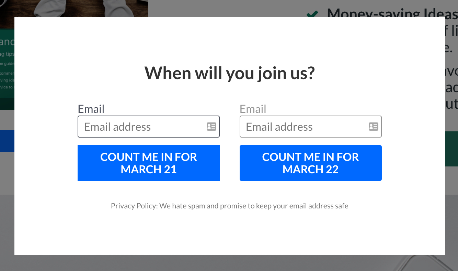Click the dark Email label above left field

(91, 109)
